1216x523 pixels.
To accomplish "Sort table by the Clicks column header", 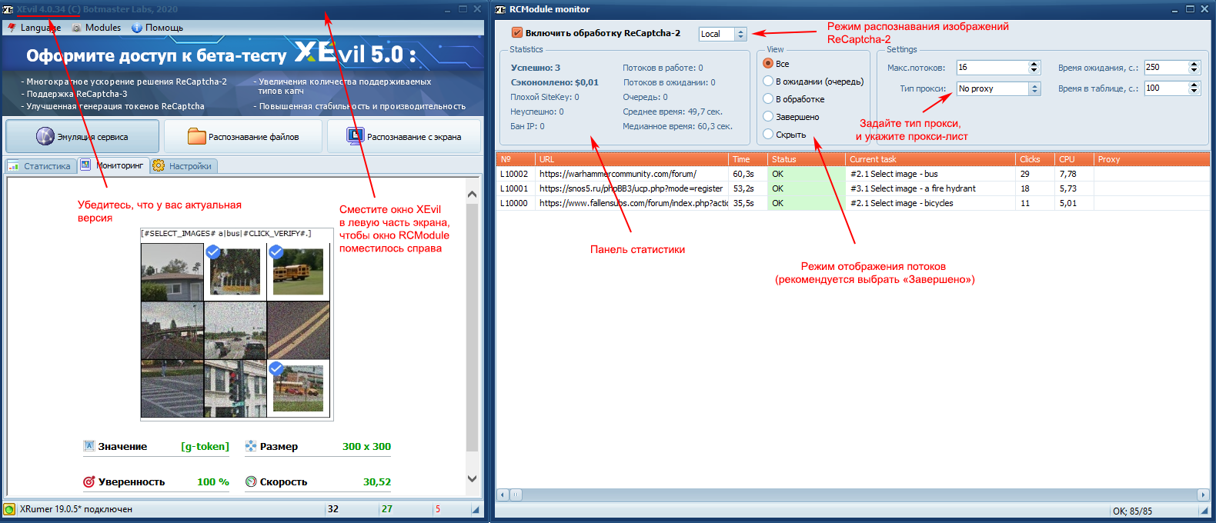I will pos(1035,159).
